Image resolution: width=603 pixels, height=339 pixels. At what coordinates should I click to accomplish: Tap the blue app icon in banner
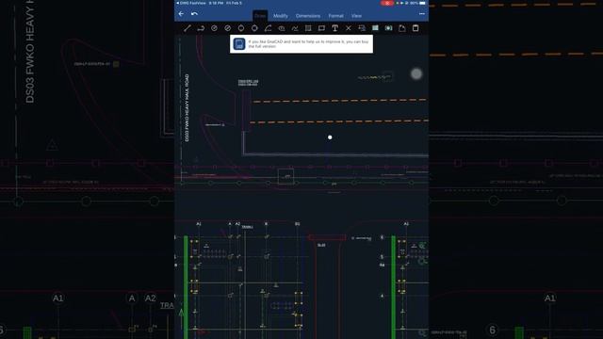coord(238,44)
